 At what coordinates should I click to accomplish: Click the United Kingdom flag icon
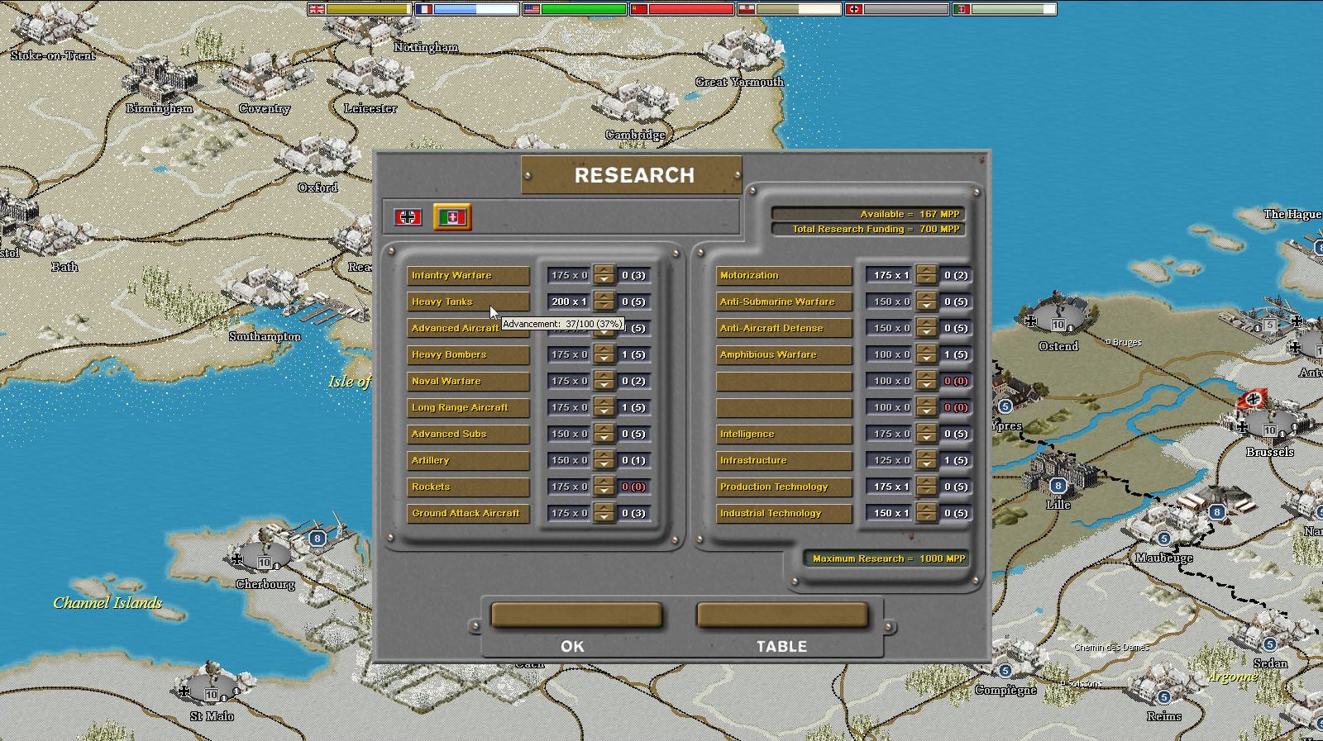pyautogui.click(x=317, y=9)
